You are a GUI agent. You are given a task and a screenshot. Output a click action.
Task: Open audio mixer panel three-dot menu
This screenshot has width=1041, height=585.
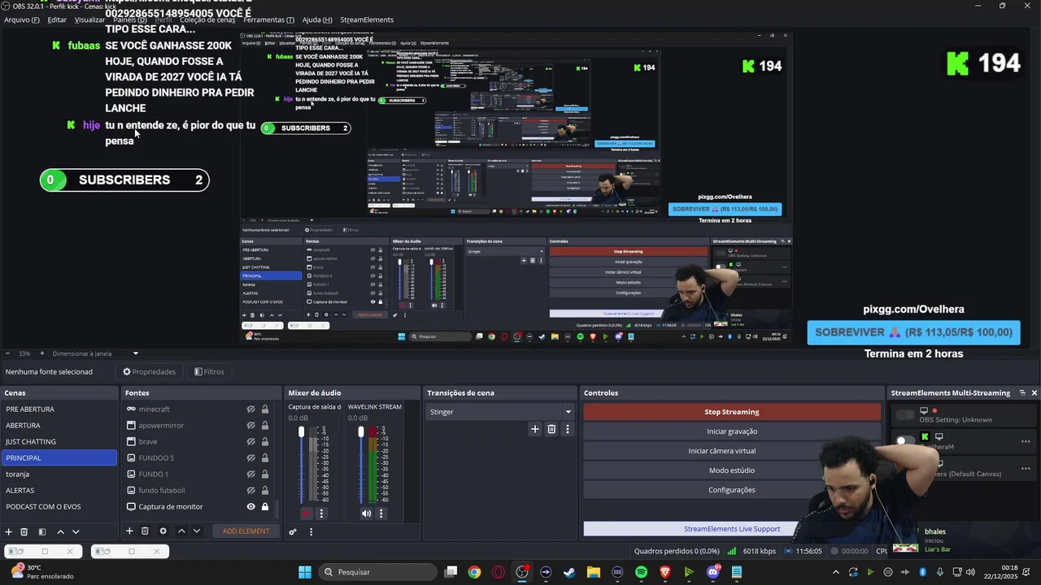click(x=311, y=531)
